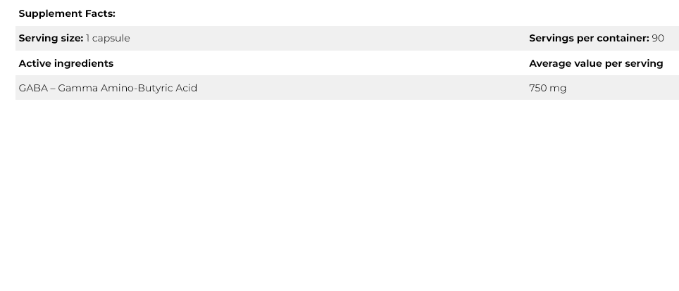Click the word 'Acid' in the ingredient row
The width and height of the screenshot is (679, 291).
tap(186, 88)
